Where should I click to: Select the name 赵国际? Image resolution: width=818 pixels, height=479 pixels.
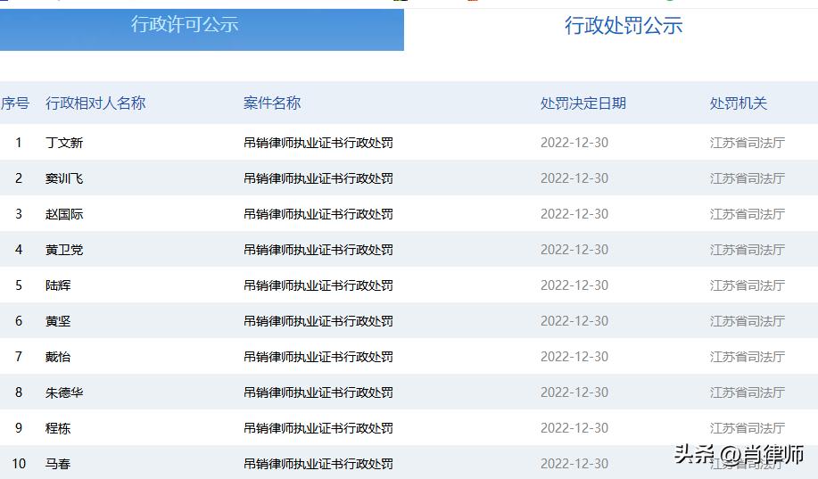pos(64,214)
